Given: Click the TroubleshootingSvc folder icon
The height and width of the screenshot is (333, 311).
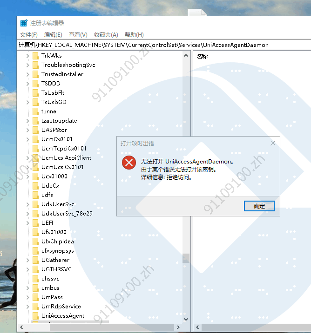Looking at the screenshot, I should [x=35, y=65].
